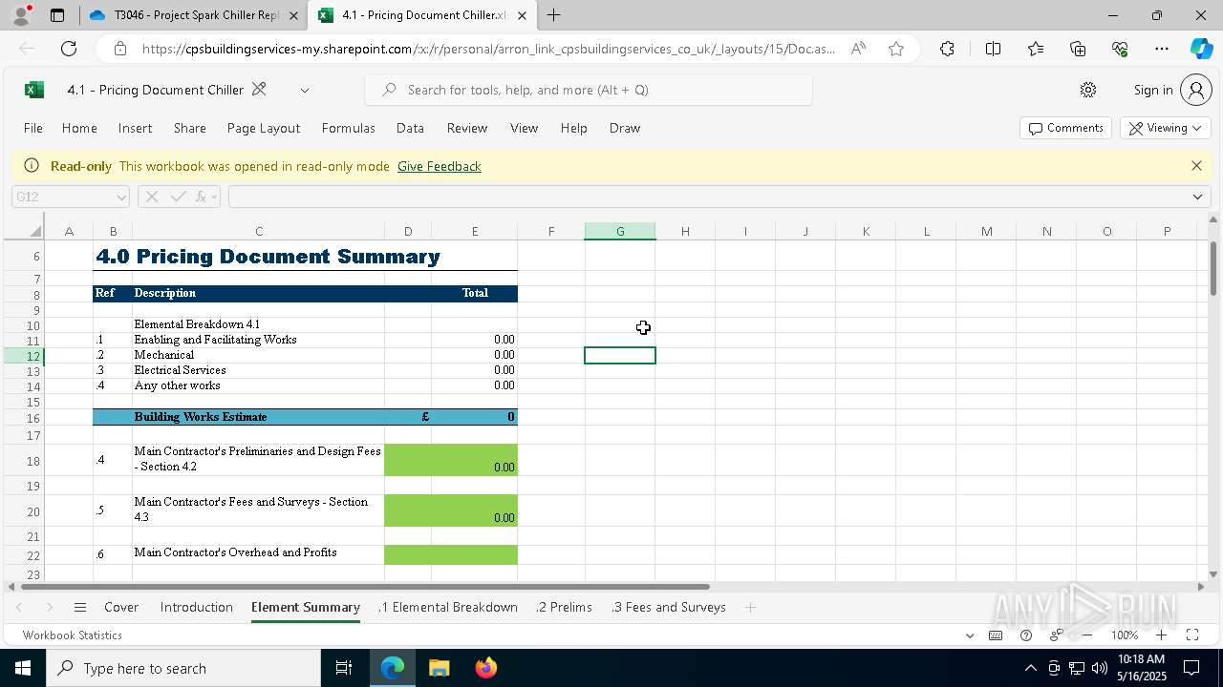Open all sheets list icon
The width and height of the screenshot is (1223, 687).
pyautogui.click(x=80, y=607)
